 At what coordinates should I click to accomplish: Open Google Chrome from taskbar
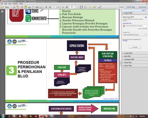tap(30, 116)
